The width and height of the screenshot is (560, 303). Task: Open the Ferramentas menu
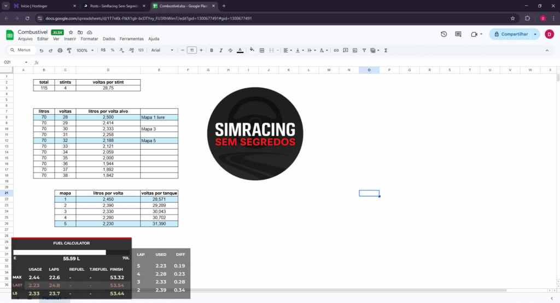point(131,39)
